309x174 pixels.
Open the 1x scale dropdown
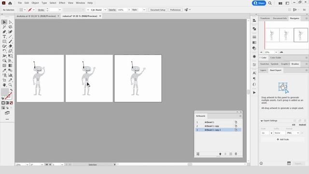pyautogui.click(x=271, y=133)
